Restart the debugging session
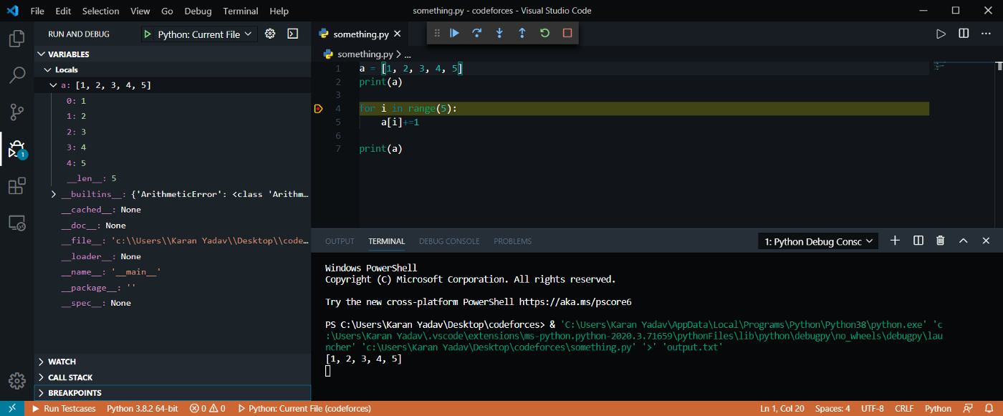Image resolution: width=1003 pixels, height=416 pixels. click(x=544, y=33)
